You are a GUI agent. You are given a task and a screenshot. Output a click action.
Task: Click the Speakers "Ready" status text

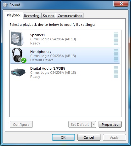point(35,43)
